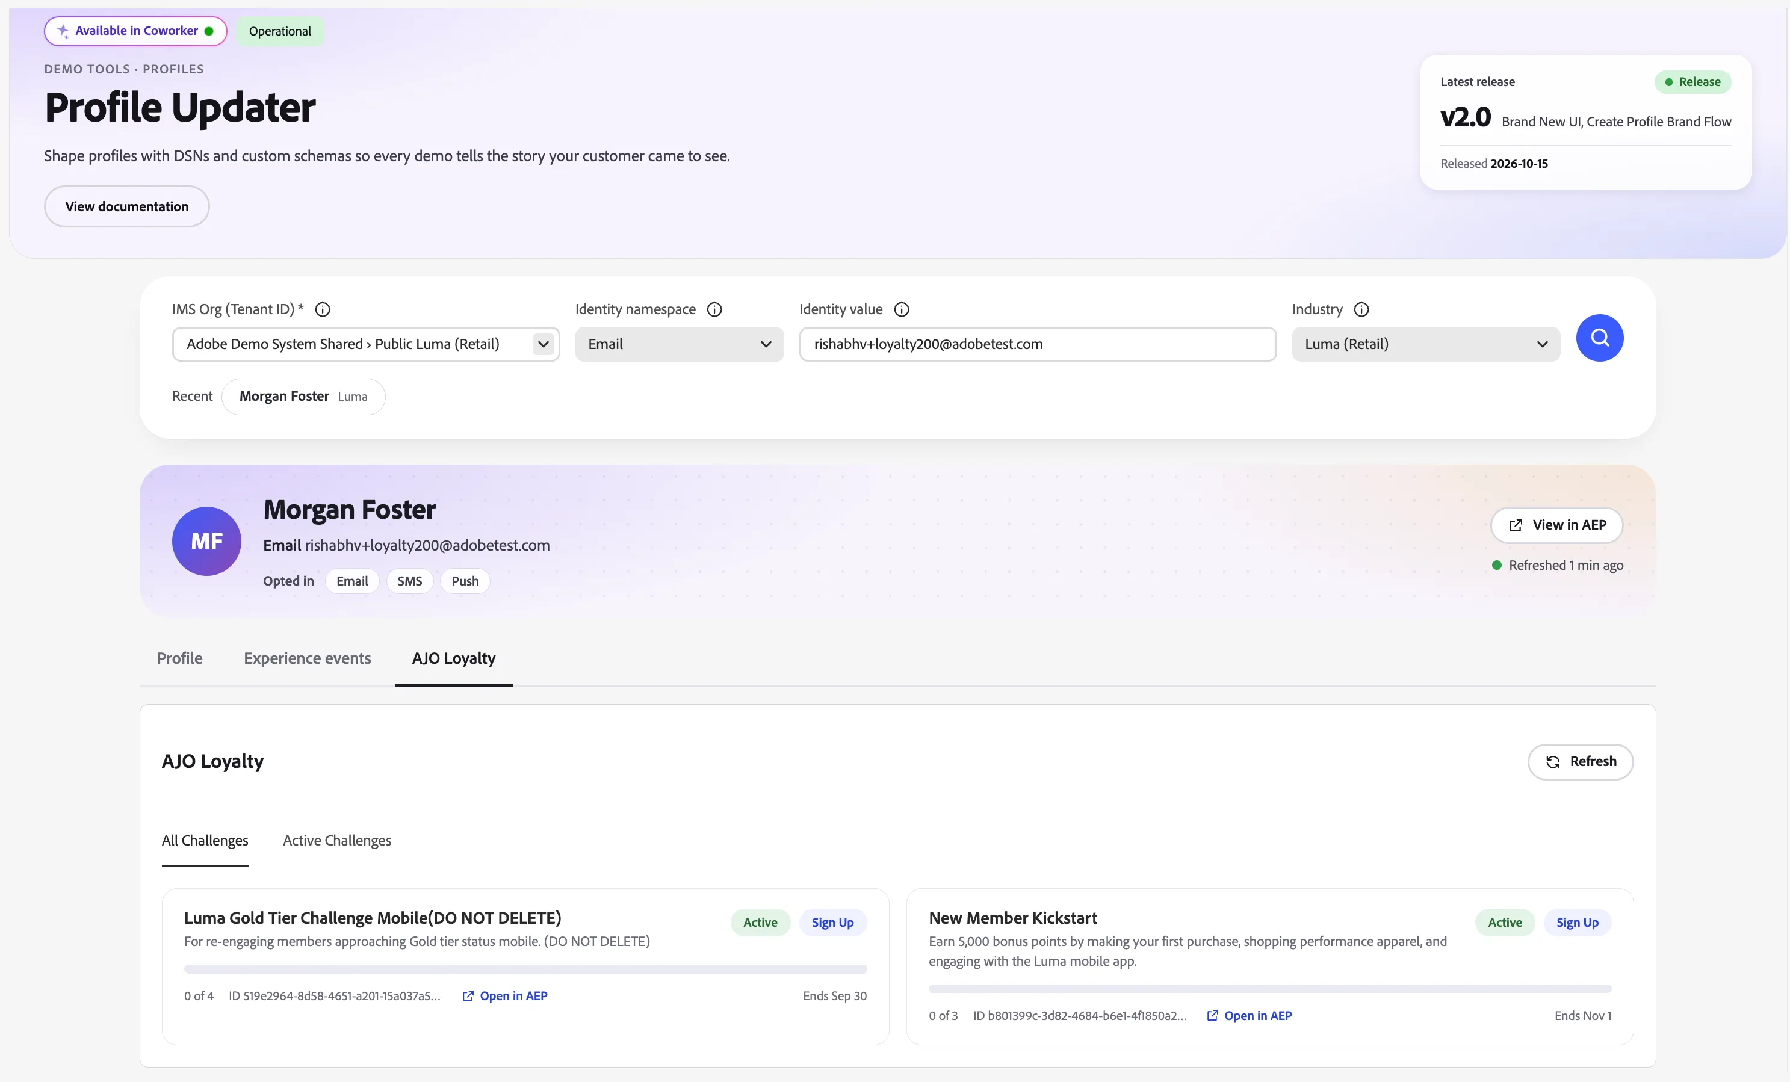
Task: Click the sparkle icon in Coworker badge
Action: 63,31
